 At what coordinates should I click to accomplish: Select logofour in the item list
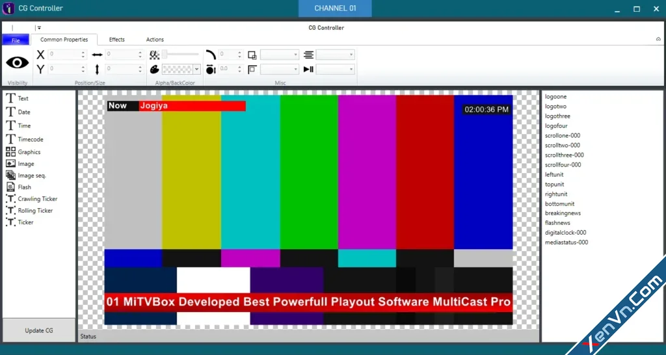[557, 126]
